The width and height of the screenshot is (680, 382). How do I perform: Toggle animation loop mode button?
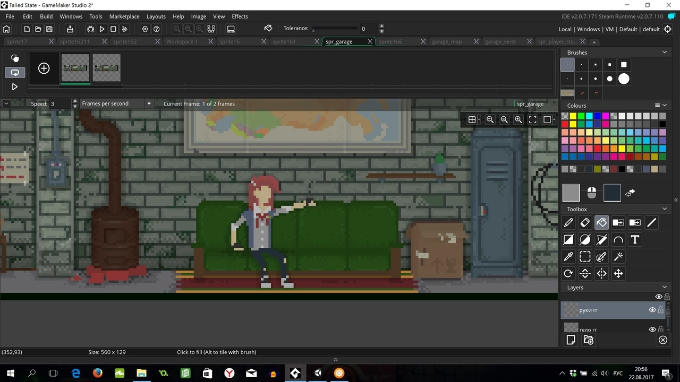[15, 72]
